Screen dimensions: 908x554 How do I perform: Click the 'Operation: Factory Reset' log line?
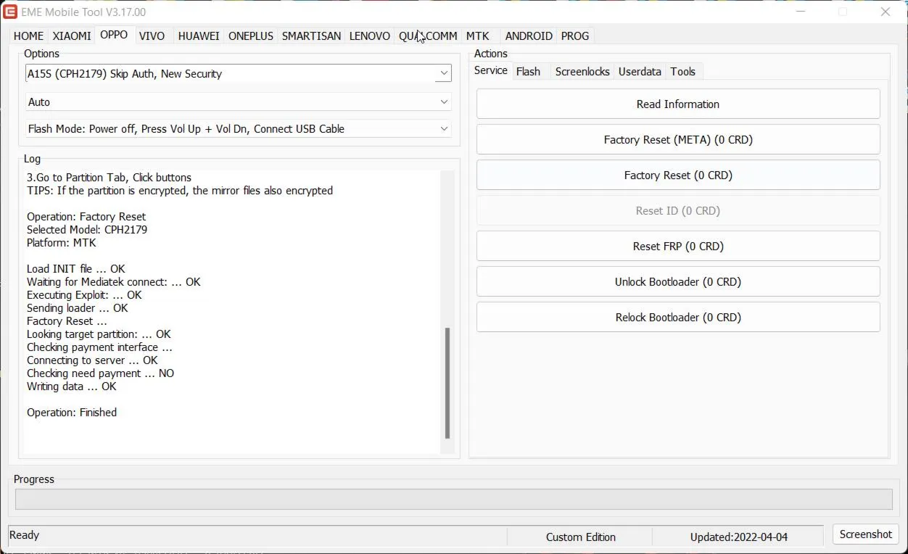(x=86, y=216)
